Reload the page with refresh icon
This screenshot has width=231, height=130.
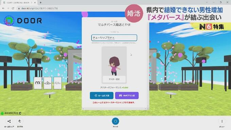(x=13, y=9)
